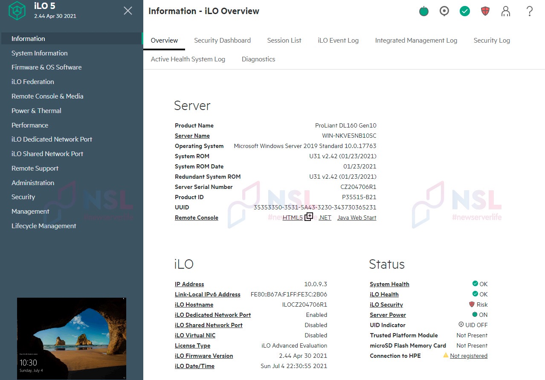545x380 pixels.
Task: Click the iLO security shield icon in header
Action: [x=485, y=11]
